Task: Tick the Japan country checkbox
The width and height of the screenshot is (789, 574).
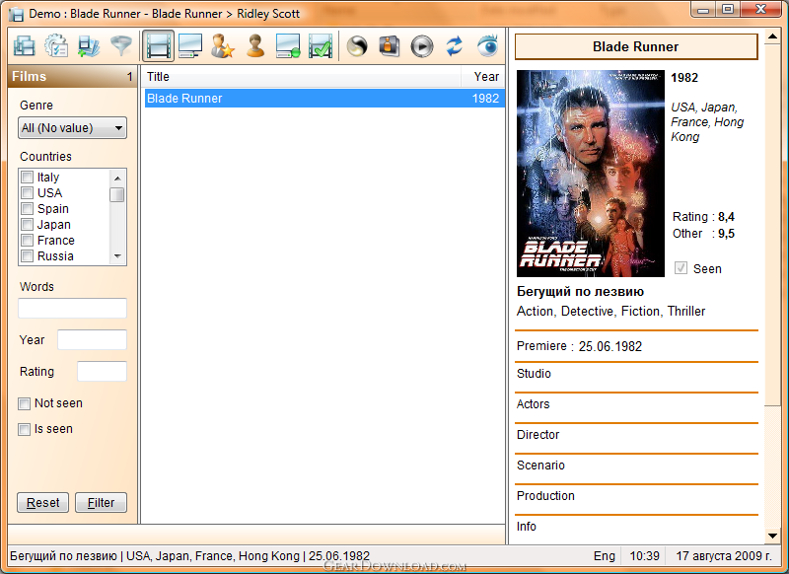Action: pyautogui.click(x=28, y=224)
